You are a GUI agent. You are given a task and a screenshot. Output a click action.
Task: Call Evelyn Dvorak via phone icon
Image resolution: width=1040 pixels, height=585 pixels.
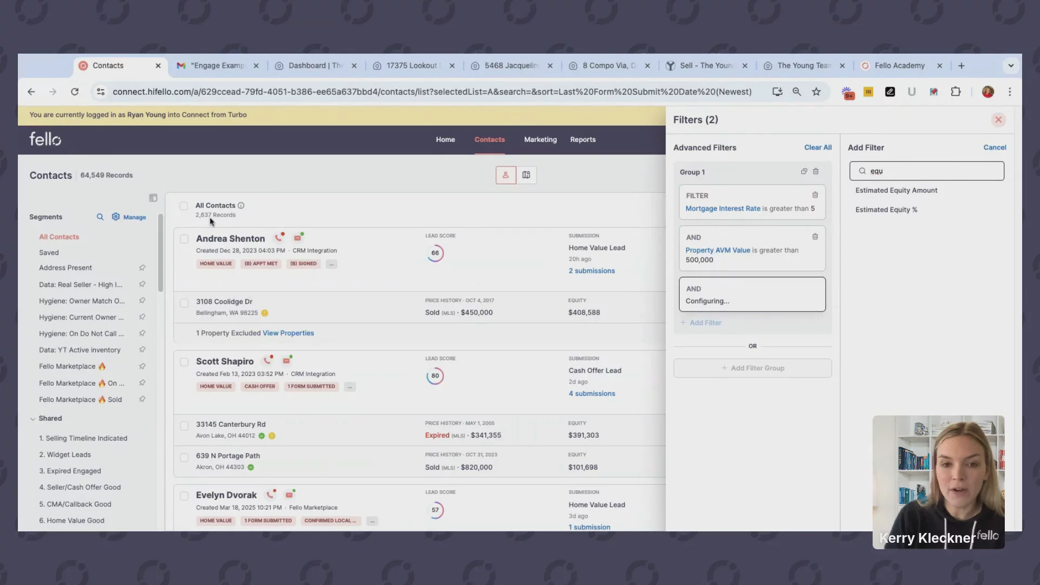click(270, 495)
